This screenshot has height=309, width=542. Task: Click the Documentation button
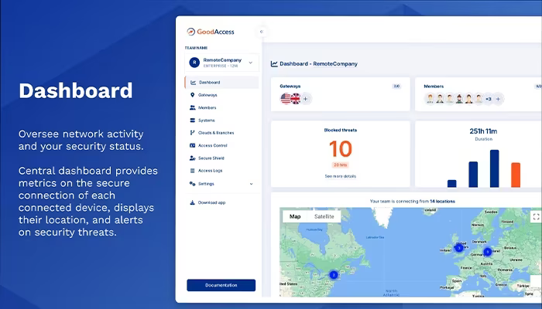pos(221,285)
